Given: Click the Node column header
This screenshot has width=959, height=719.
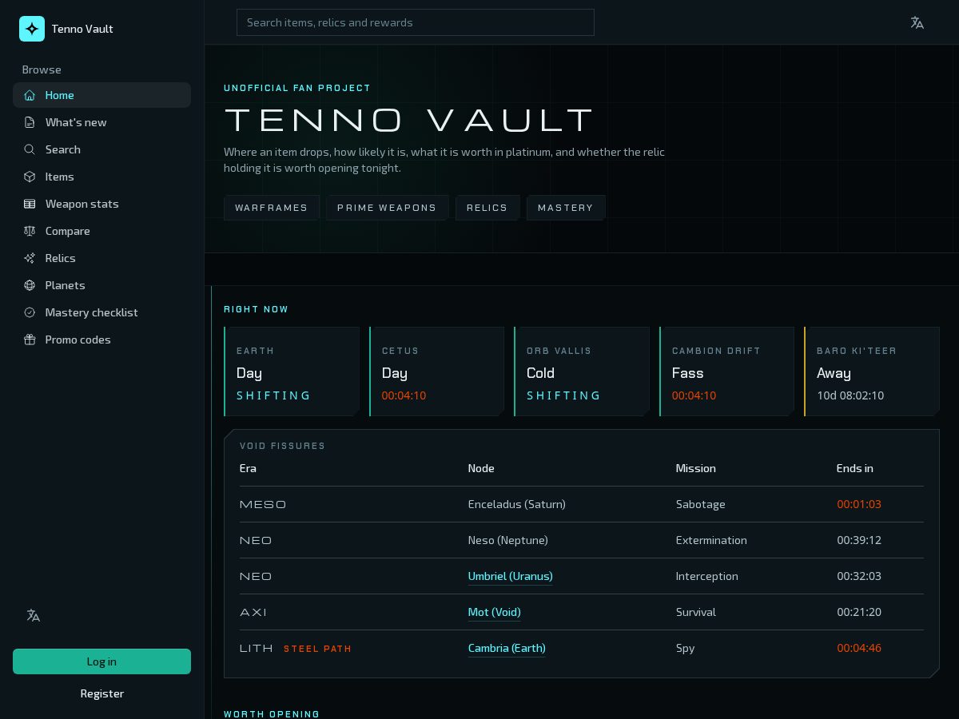Looking at the screenshot, I should point(481,468).
